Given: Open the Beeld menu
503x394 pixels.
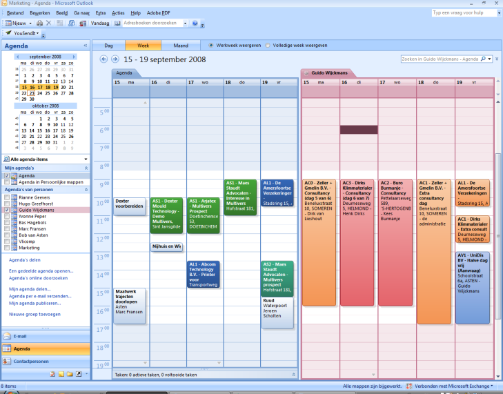Looking at the screenshot, I should click(61, 13).
